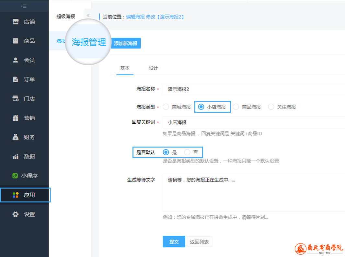Open 营销 marketing gift icon
Viewport: 345px width, 257px height.
(x=16, y=118)
